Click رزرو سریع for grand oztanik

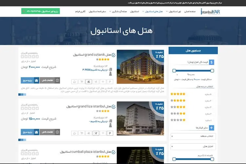[30, 80]
